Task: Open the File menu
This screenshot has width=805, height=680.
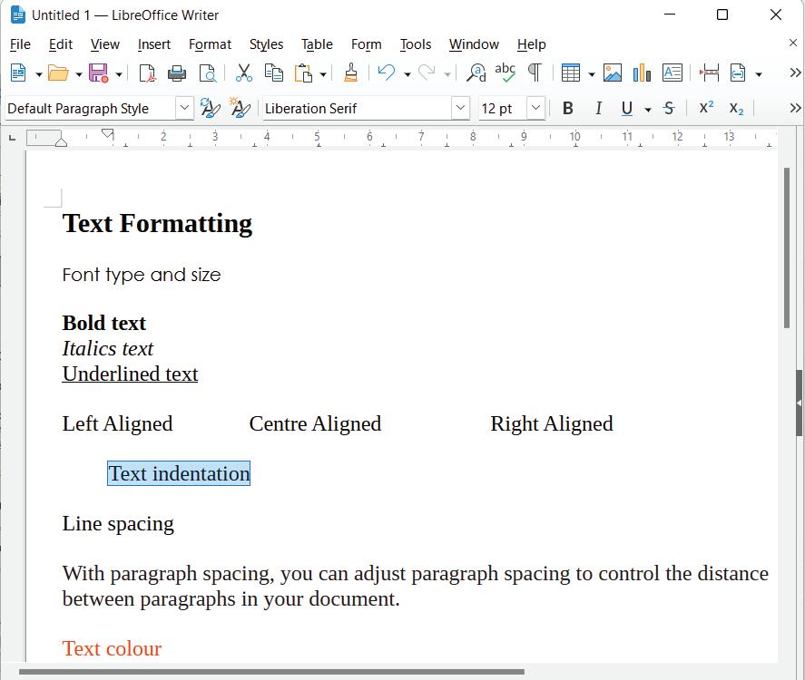Action: (x=20, y=44)
